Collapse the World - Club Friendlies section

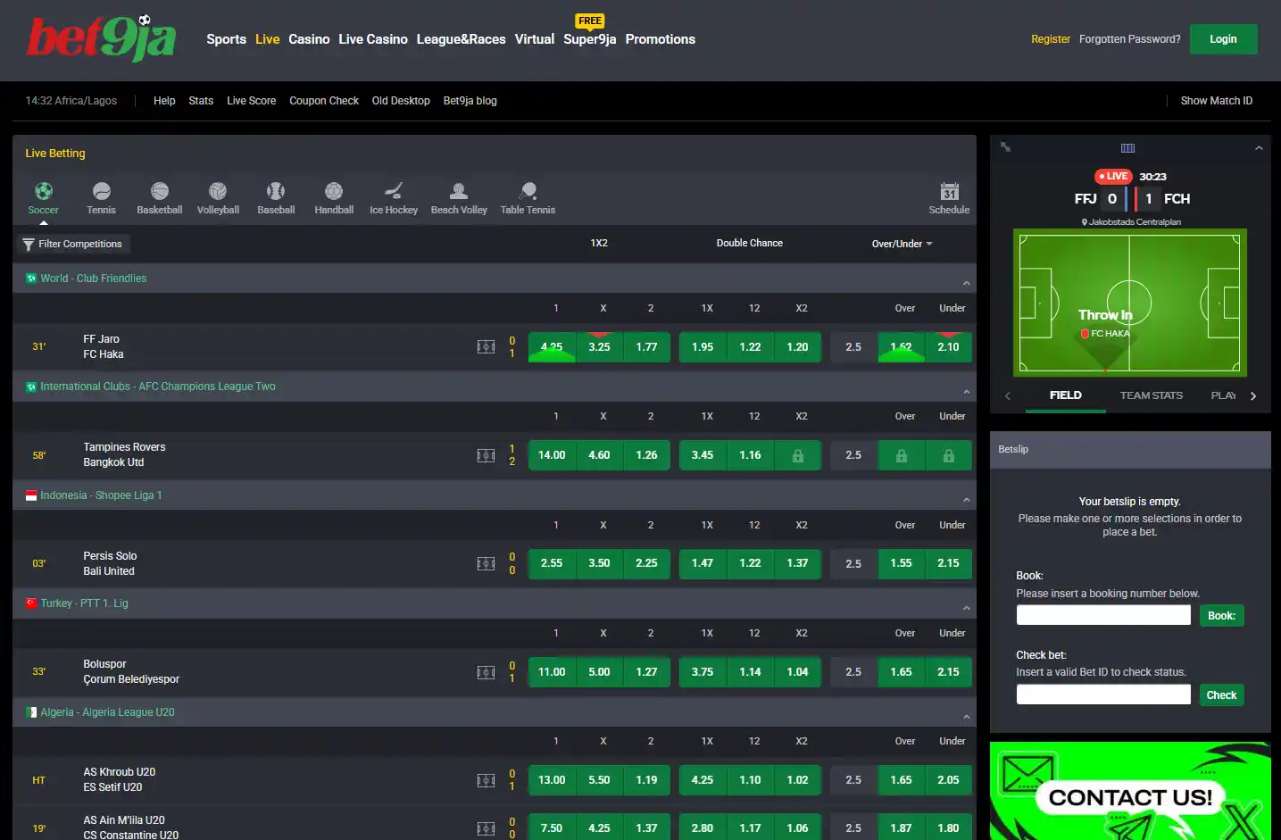966,284
